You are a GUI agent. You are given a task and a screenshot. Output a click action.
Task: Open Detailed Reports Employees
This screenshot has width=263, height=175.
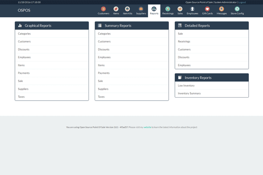(x=212, y=65)
